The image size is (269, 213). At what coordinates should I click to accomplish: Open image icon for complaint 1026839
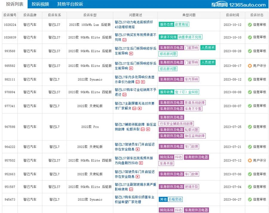[124, 40]
